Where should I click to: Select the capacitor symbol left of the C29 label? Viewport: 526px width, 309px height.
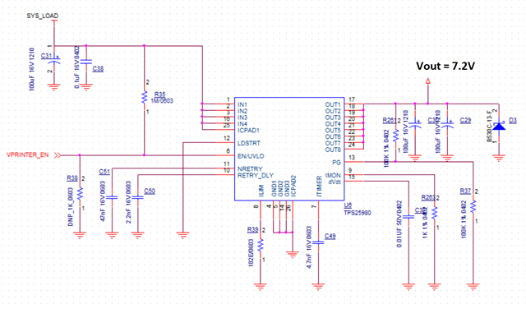(447, 124)
